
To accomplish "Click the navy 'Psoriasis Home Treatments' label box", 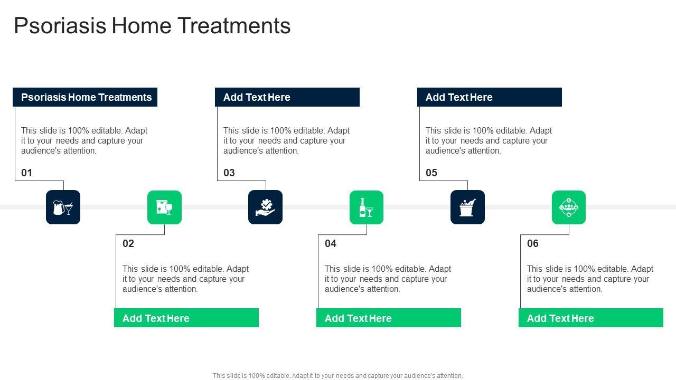I will coord(85,97).
